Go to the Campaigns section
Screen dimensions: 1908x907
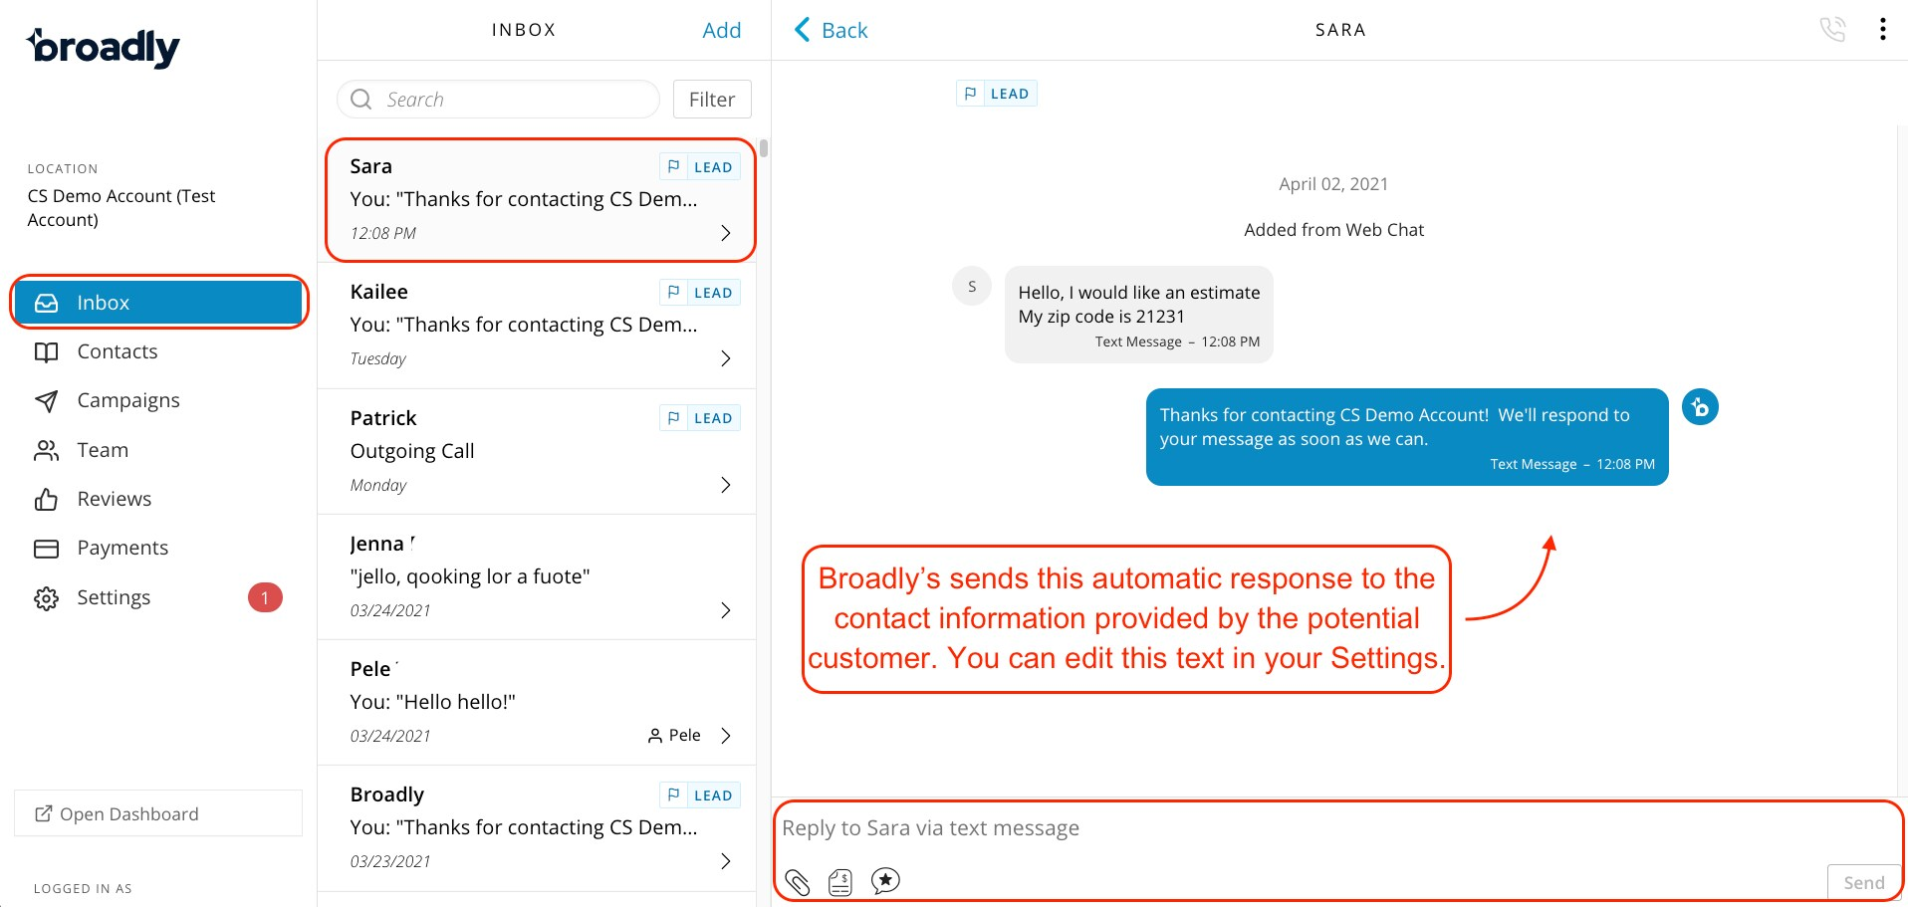pos(127,400)
